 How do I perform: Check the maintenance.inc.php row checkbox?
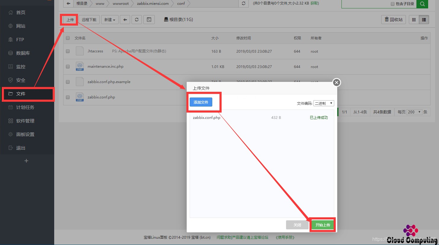click(x=68, y=67)
